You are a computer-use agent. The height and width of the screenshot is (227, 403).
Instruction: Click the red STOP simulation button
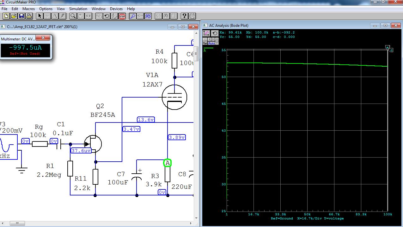122,16
